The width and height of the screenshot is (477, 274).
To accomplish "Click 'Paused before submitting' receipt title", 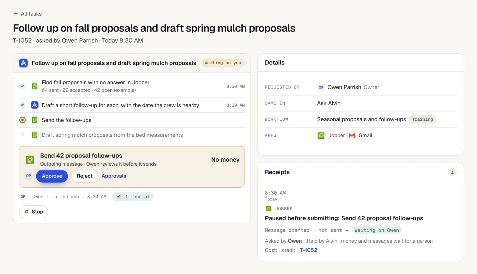I will coord(344,218).
